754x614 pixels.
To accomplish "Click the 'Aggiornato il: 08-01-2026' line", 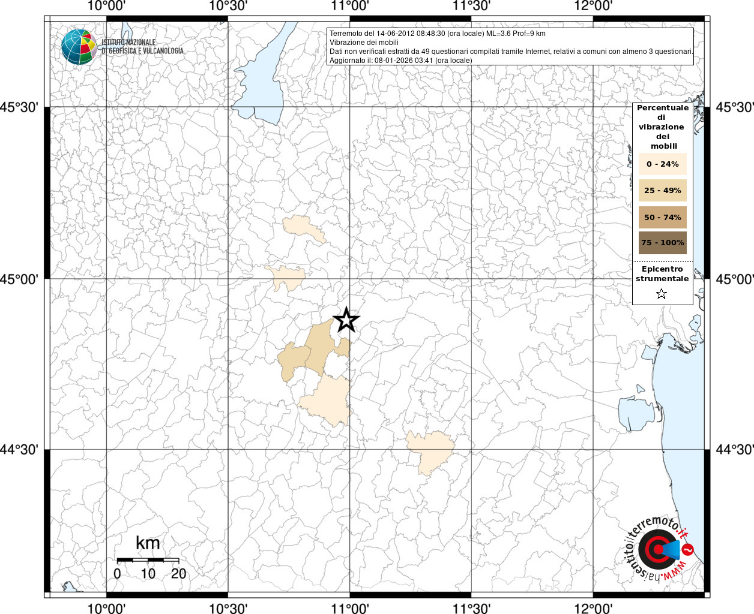I will (x=401, y=61).
